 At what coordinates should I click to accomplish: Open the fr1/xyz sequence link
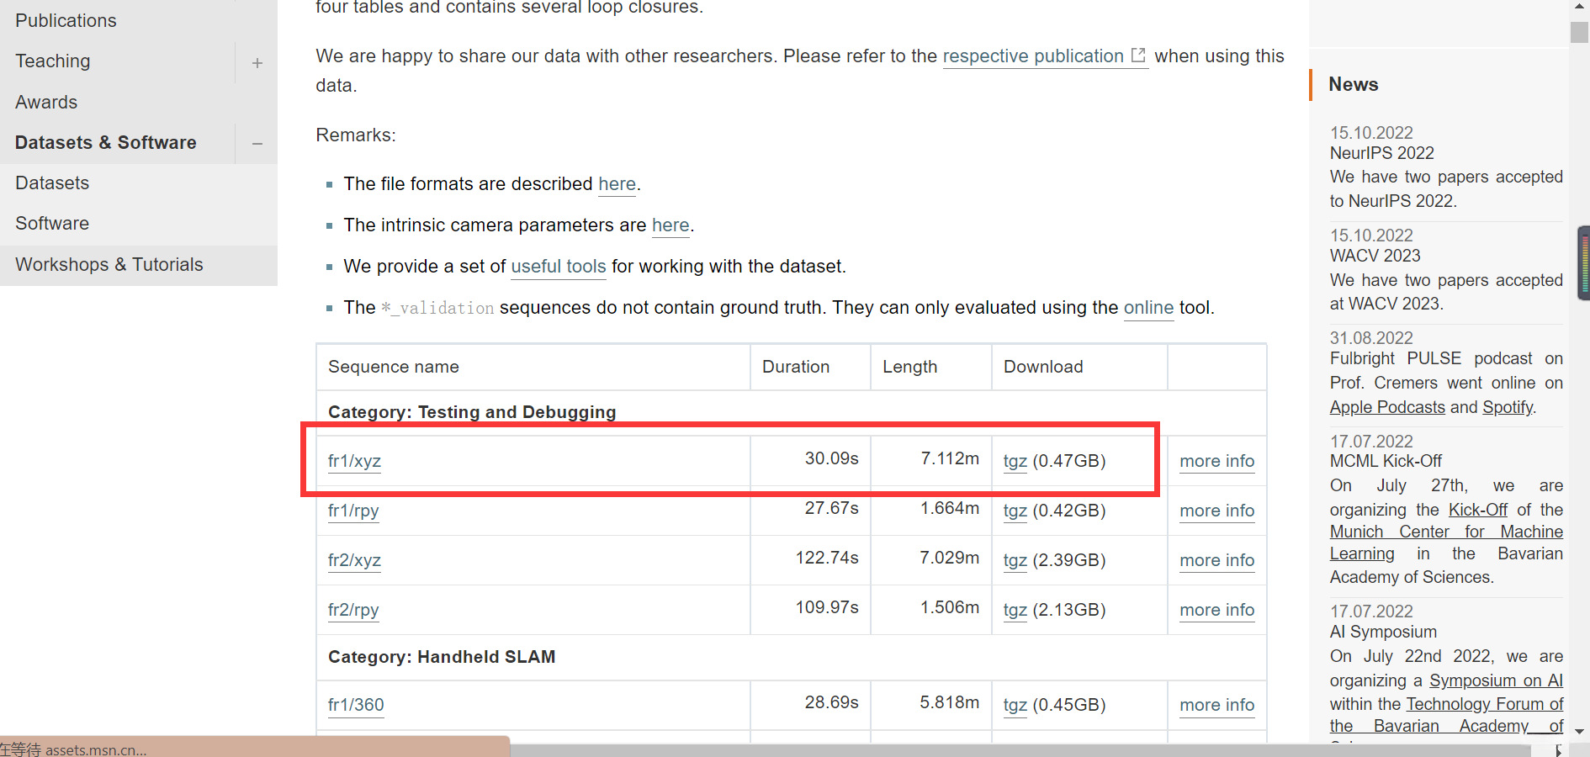coord(354,461)
